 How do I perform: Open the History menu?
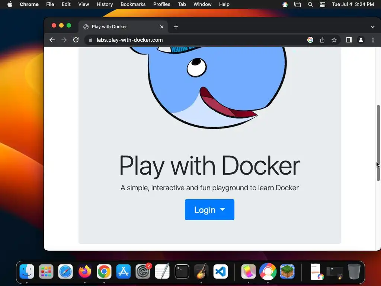coord(105,4)
